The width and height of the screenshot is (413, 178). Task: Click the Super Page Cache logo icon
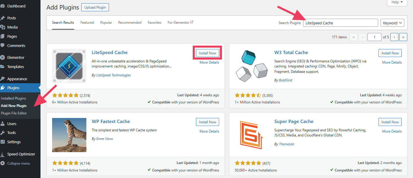pos(252,135)
